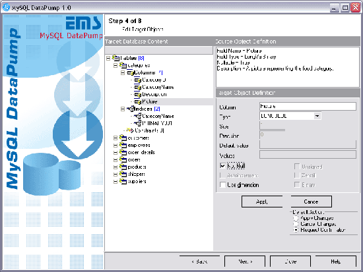Click the customers table icon
Screen dimensions: 363x272
(123, 138)
